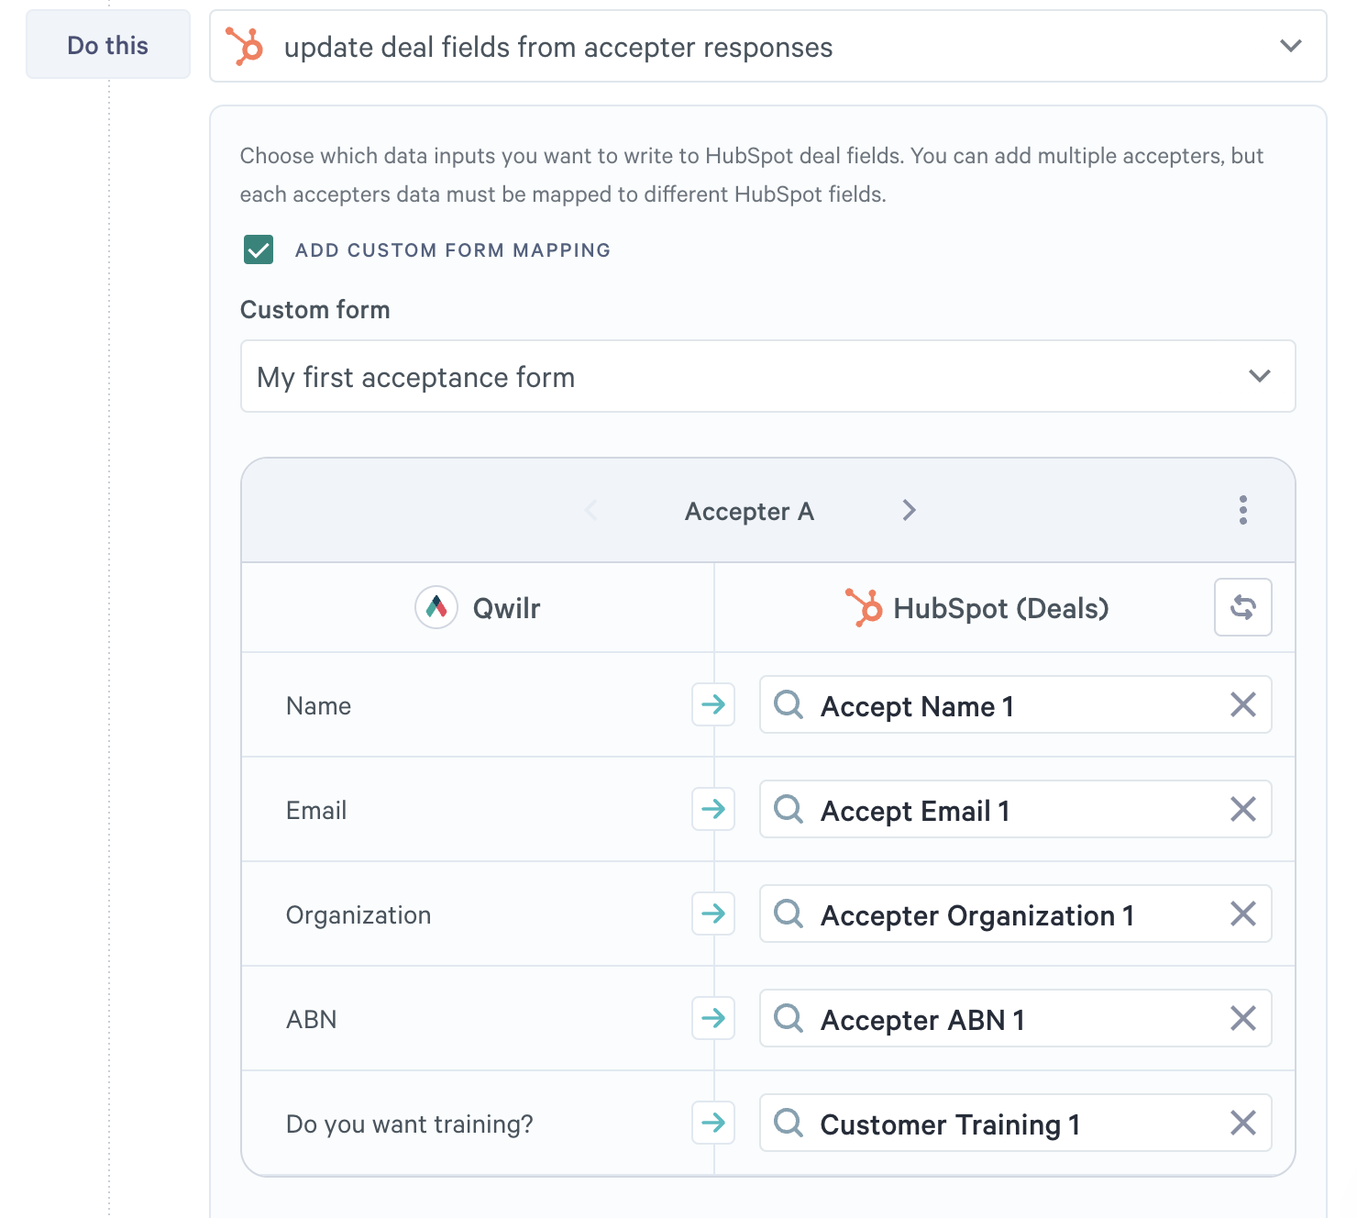Uncheck Add Custom Form Mapping checkbox
This screenshot has width=1357, height=1218.
coord(259,249)
